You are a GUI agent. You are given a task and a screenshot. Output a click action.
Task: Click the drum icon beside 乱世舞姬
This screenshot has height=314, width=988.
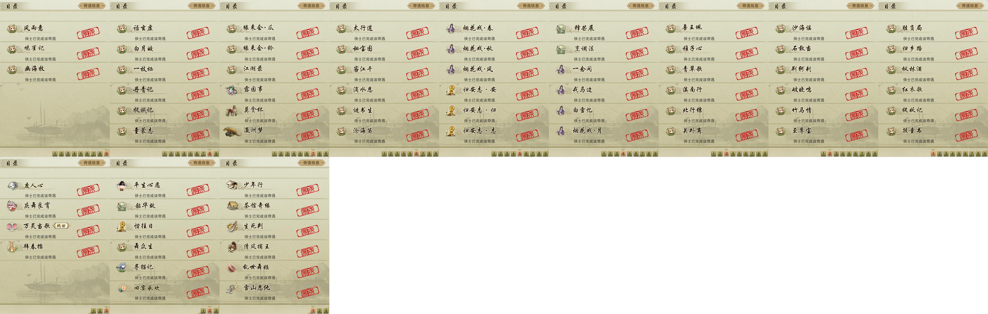point(232,267)
